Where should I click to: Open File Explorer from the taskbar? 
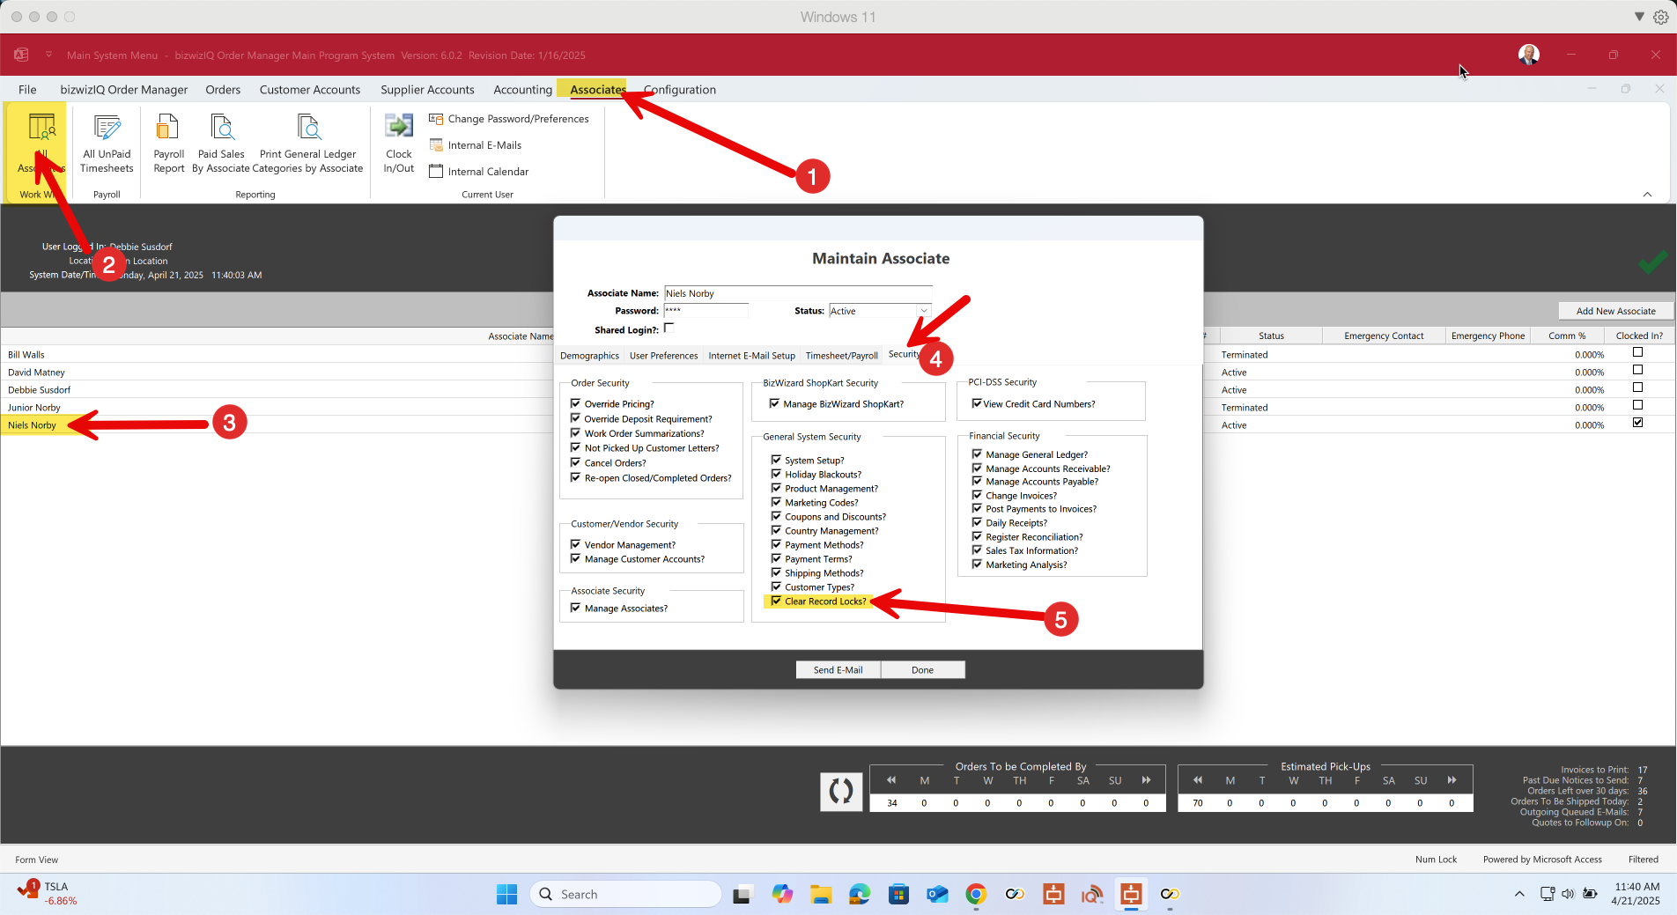[x=821, y=894]
